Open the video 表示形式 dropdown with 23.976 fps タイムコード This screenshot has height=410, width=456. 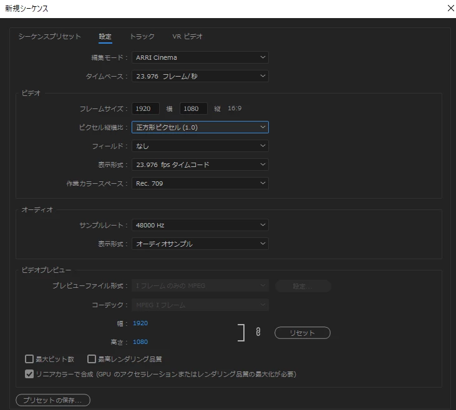pyautogui.click(x=200, y=164)
